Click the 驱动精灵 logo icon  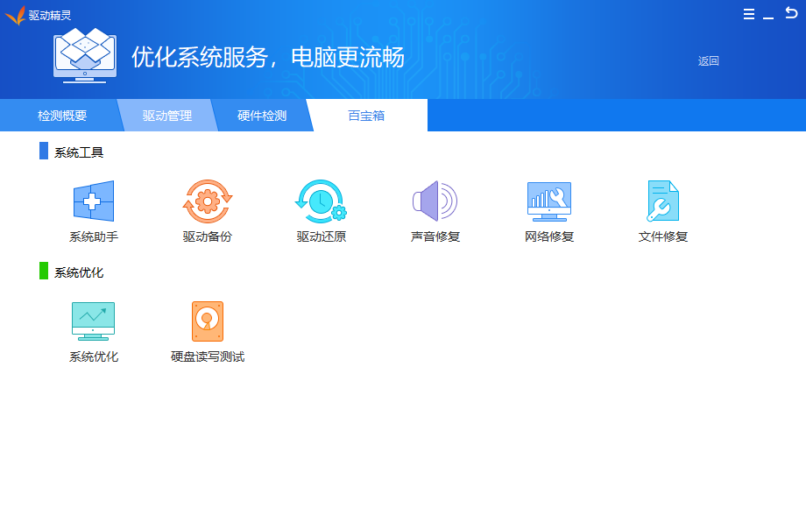click(x=16, y=14)
